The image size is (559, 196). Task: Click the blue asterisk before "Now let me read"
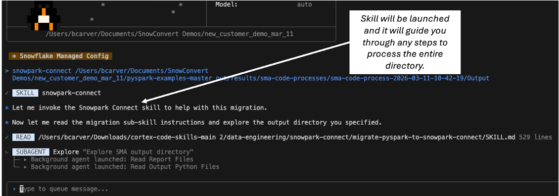(7, 123)
